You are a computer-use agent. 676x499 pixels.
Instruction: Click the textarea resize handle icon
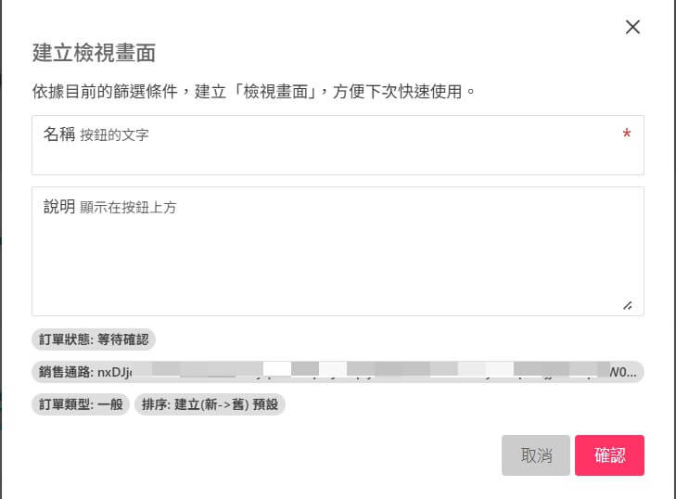[x=628, y=304]
